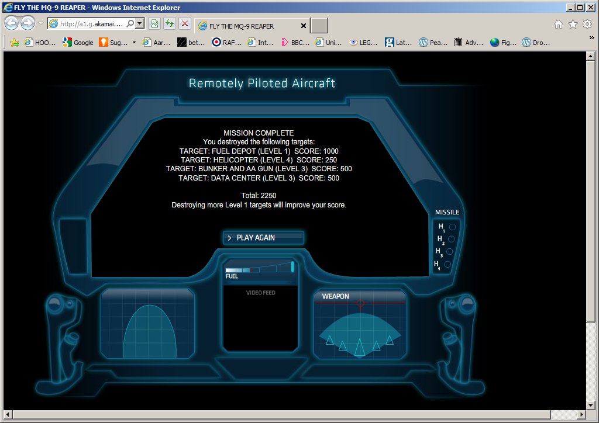Select the H2 missile indicator circle
The width and height of the screenshot is (599, 423).
[x=451, y=239]
